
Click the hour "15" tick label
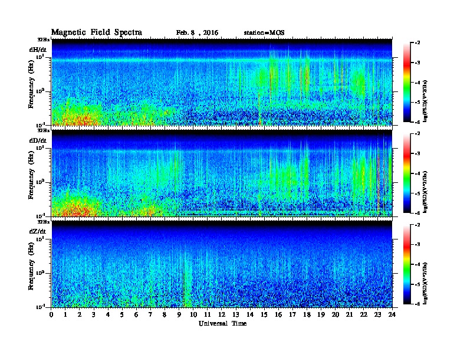(x=264, y=314)
